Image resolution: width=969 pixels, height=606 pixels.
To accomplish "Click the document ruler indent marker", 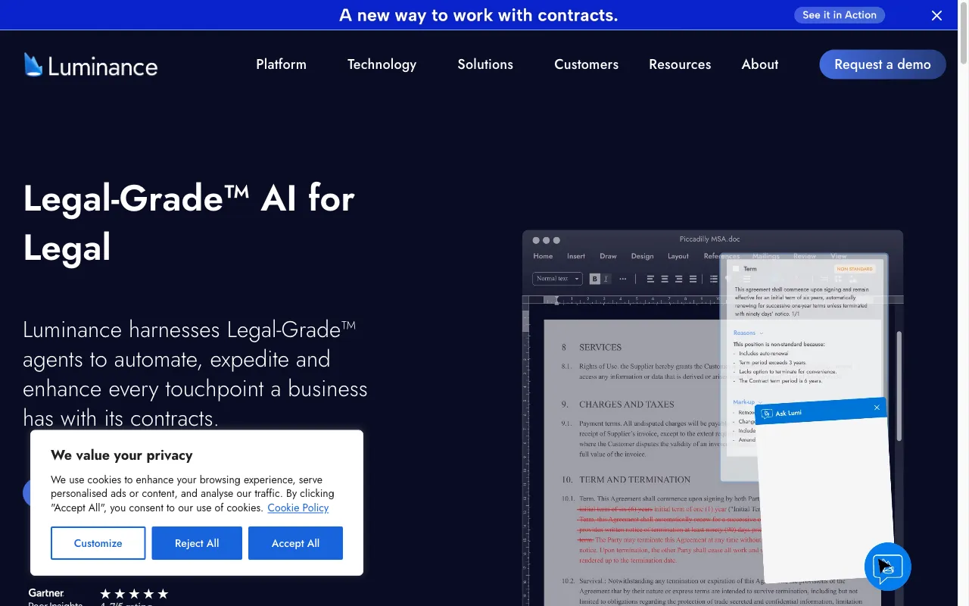I will pyautogui.click(x=556, y=301).
